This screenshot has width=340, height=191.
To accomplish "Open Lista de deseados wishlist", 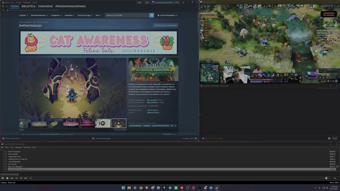I will tap(167, 15).
